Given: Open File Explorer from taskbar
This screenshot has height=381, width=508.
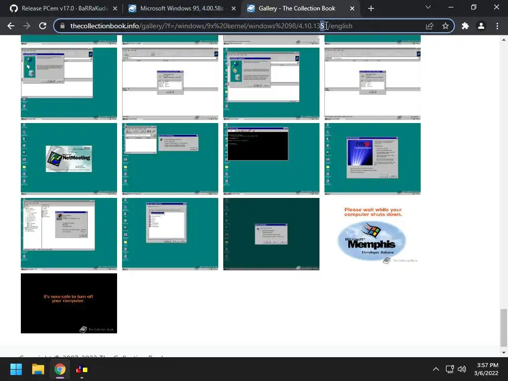Looking at the screenshot, I should [x=38, y=369].
